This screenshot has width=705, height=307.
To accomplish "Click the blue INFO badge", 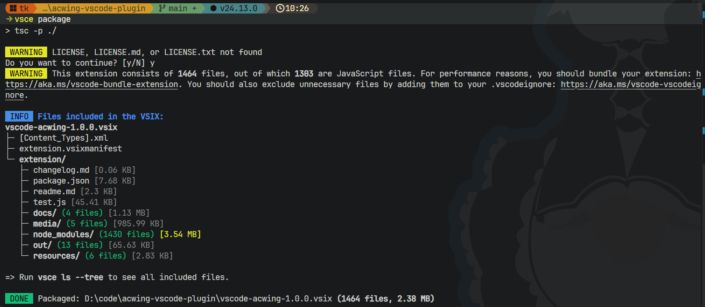I will [19, 116].
